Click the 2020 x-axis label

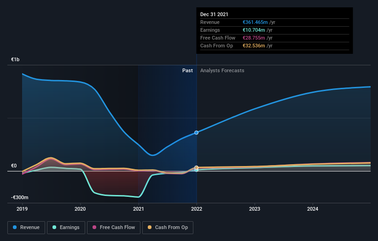80,209
